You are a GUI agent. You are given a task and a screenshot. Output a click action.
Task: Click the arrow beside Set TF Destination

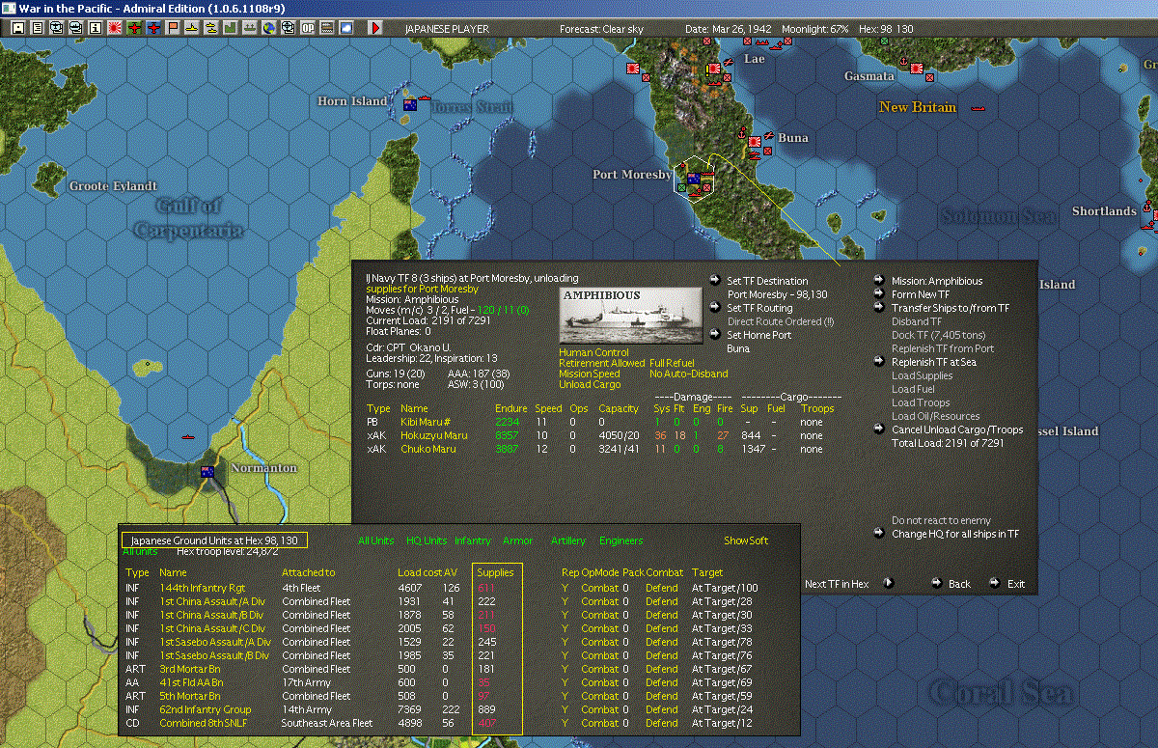coord(715,281)
